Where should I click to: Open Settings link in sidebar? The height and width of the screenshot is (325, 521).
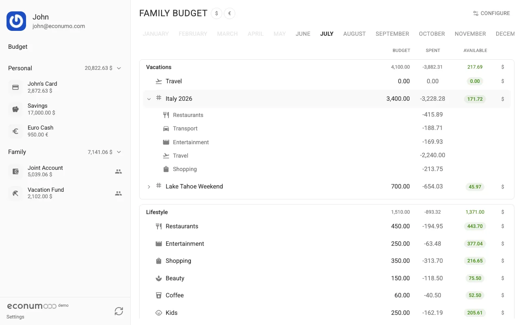pyautogui.click(x=15, y=317)
